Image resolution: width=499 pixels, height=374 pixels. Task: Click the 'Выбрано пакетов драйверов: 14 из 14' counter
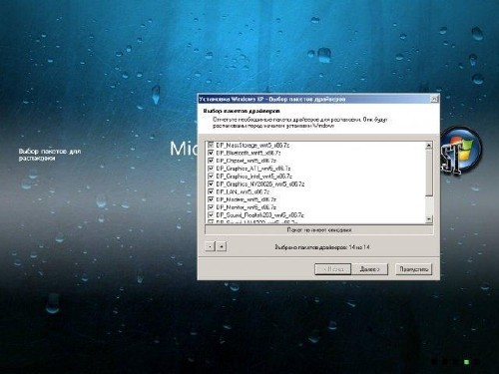(322, 247)
